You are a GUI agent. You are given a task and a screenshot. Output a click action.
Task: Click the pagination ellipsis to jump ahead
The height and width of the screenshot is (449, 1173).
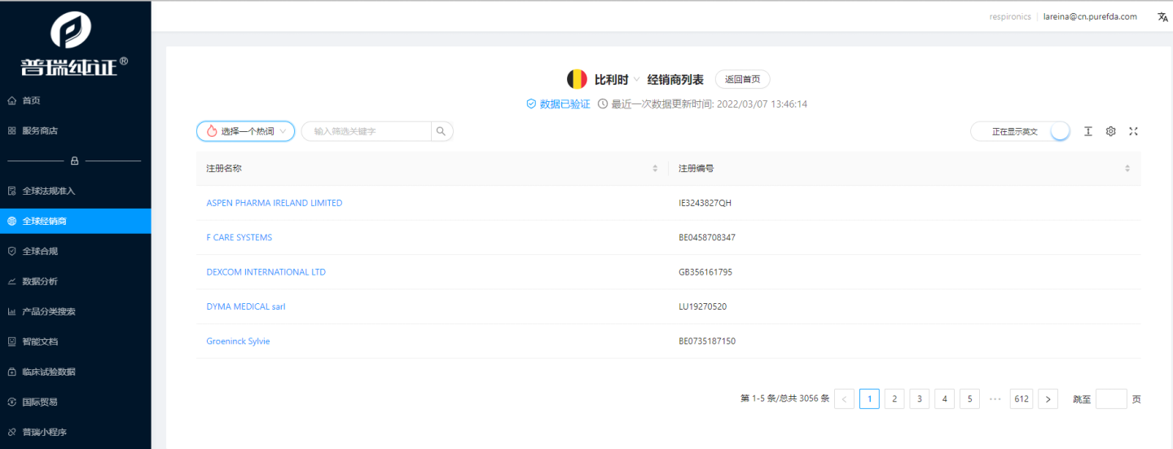click(x=995, y=398)
